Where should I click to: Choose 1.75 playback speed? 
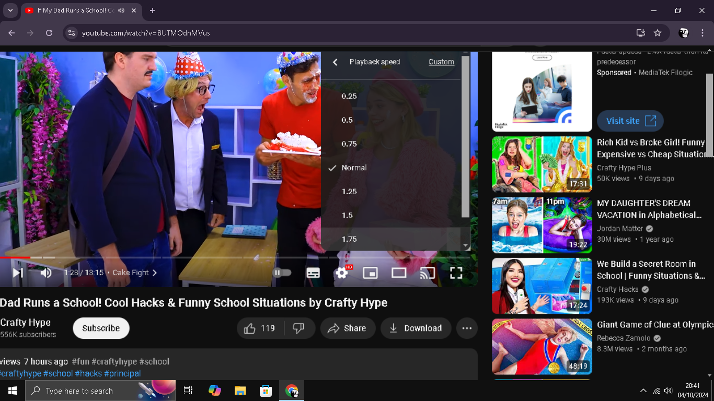pyautogui.click(x=391, y=239)
